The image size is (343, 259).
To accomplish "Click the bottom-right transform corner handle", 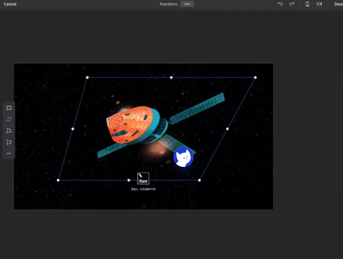I will [199, 180].
